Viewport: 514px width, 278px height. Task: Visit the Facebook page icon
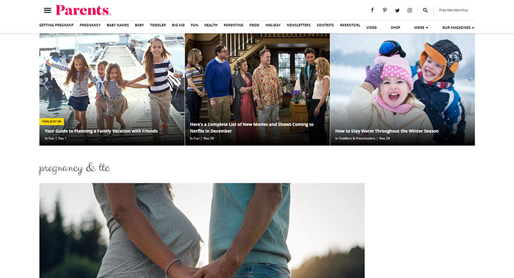tap(371, 10)
